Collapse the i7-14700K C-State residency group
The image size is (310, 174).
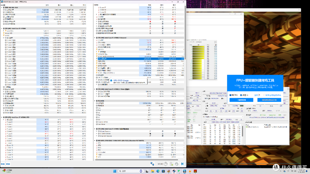[95, 89]
